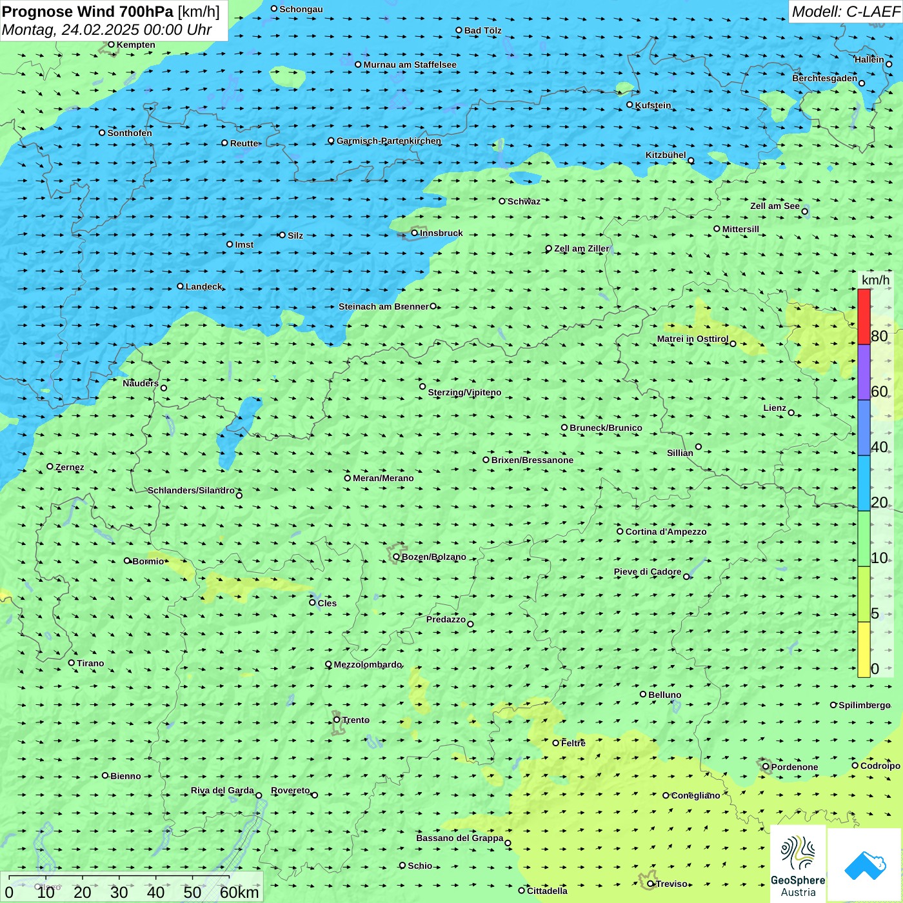Viewport: 903px width, 903px height.
Task: Select the yellow legend swatch near 0
Action: tap(864, 650)
